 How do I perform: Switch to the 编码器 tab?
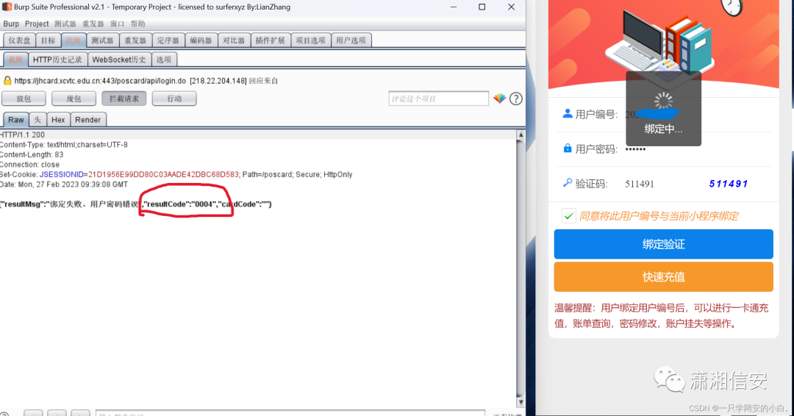[201, 40]
